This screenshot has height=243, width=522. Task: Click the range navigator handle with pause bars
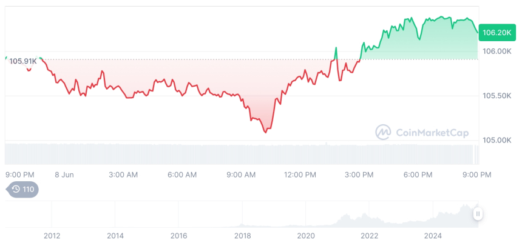click(x=478, y=213)
